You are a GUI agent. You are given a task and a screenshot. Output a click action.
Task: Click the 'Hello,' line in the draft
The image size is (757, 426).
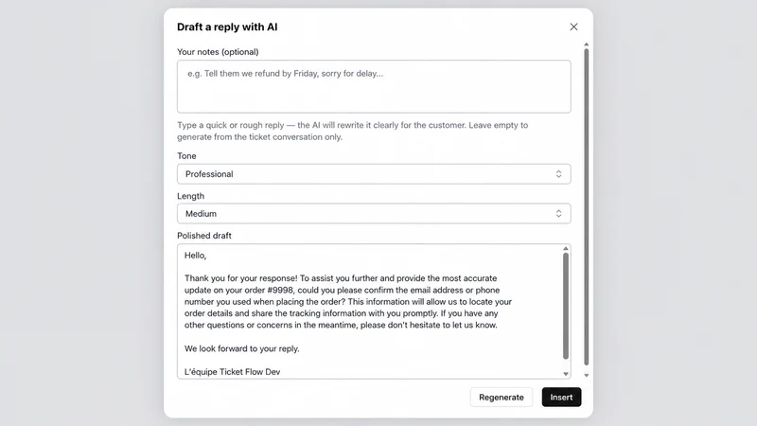[196, 256]
